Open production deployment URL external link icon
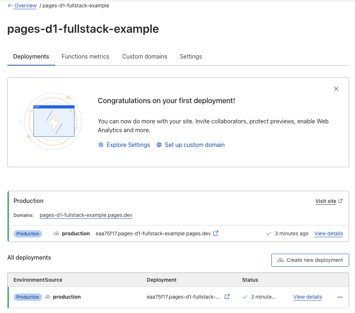 [216, 233]
